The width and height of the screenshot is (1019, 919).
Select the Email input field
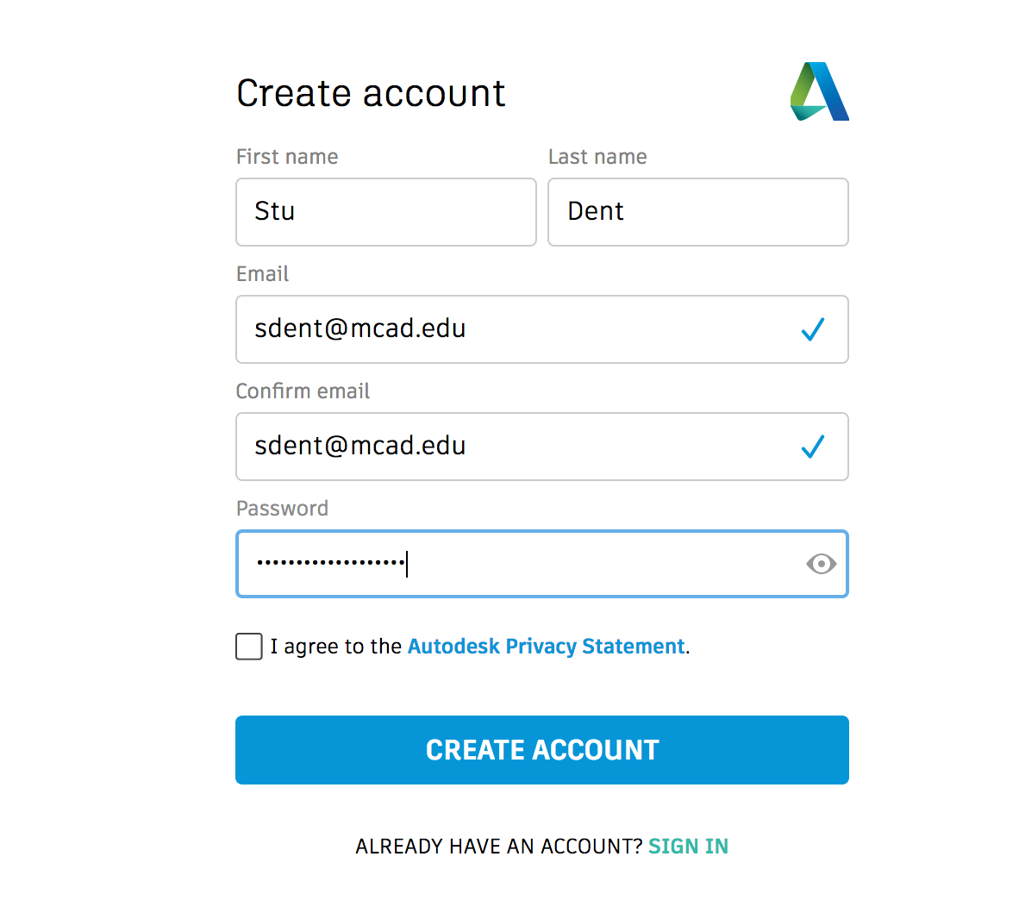click(542, 329)
